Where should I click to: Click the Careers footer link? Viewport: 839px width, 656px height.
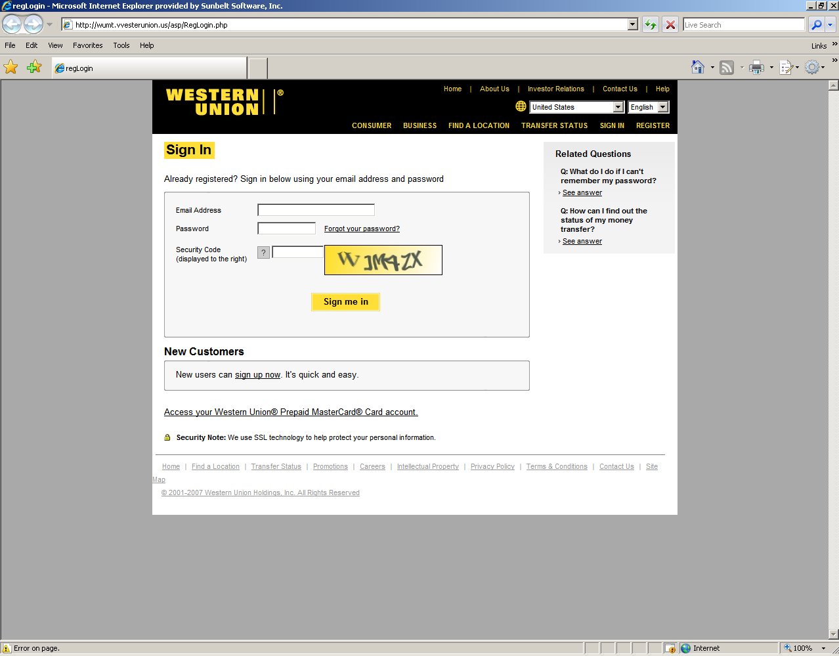(372, 466)
